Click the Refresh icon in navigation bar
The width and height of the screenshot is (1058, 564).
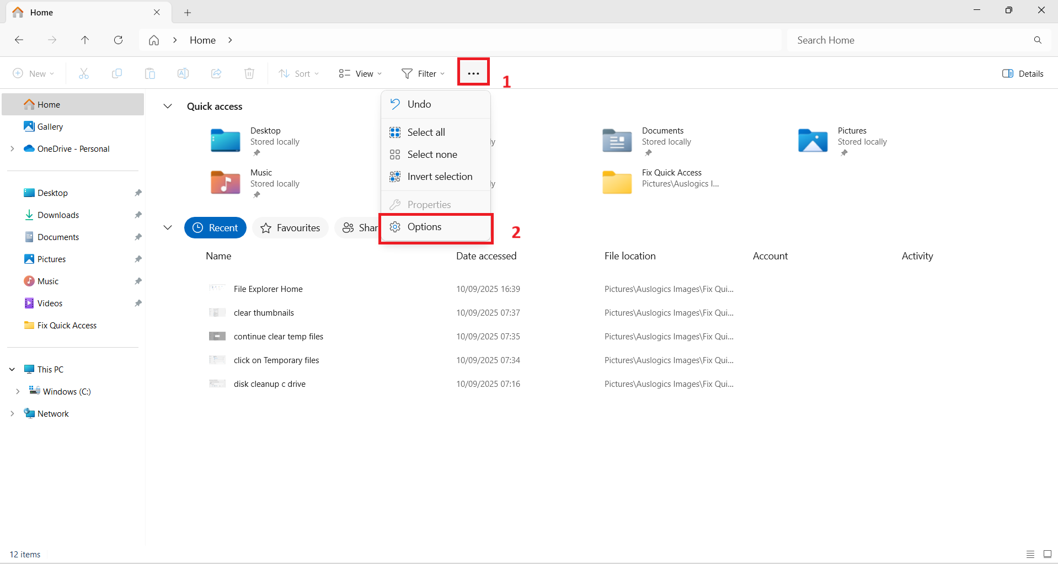[118, 40]
